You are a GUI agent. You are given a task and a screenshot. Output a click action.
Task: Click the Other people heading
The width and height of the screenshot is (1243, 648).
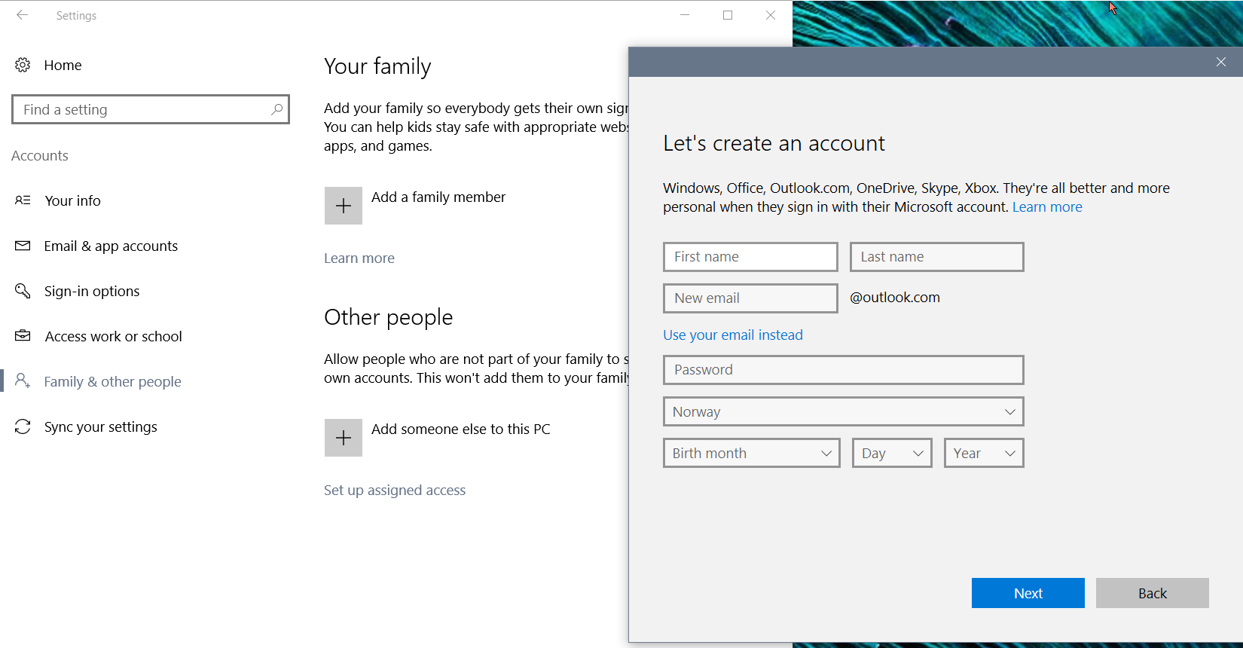[388, 317]
